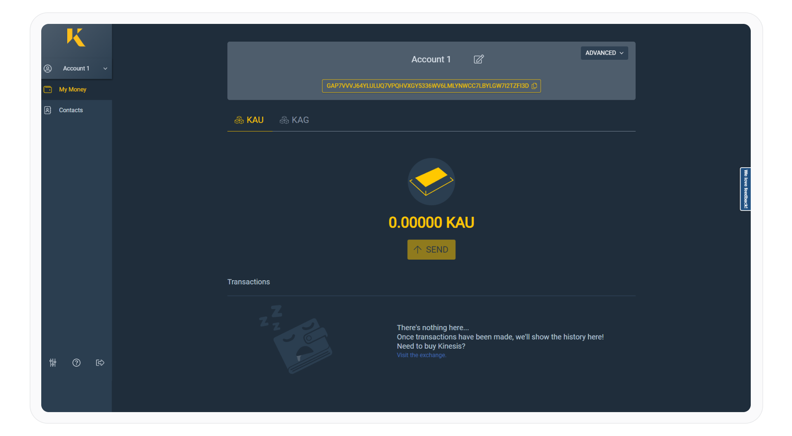Open settings sliders icon in sidebar
The image size is (792, 436).
[53, 363]
